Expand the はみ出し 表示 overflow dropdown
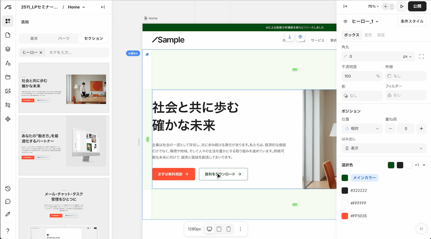 coord(384,148)
